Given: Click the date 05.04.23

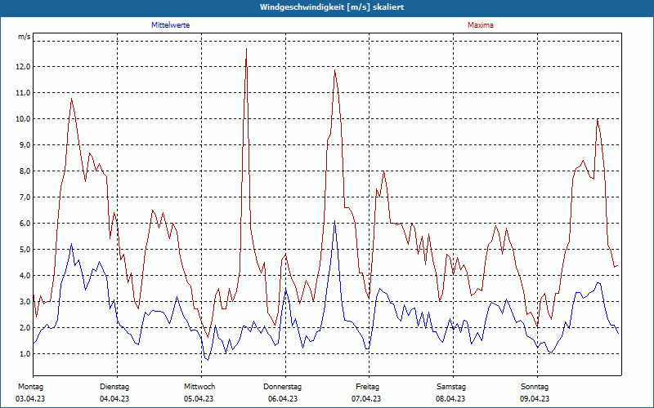Looking at the screenshot, I should [199, 399].
